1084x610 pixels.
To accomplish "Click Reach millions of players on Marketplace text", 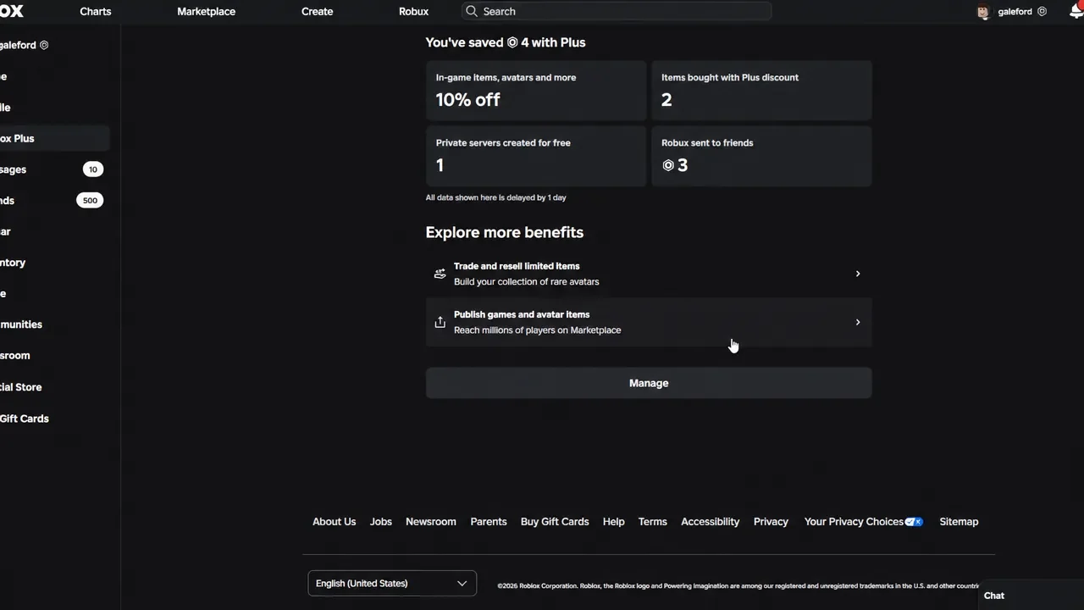I will click(x=538, y=330).
